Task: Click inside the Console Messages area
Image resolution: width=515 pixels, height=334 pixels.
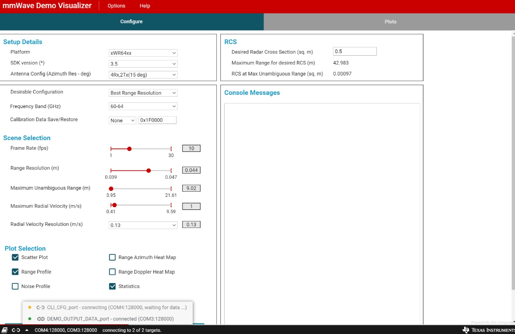Action: coord(322,214)
